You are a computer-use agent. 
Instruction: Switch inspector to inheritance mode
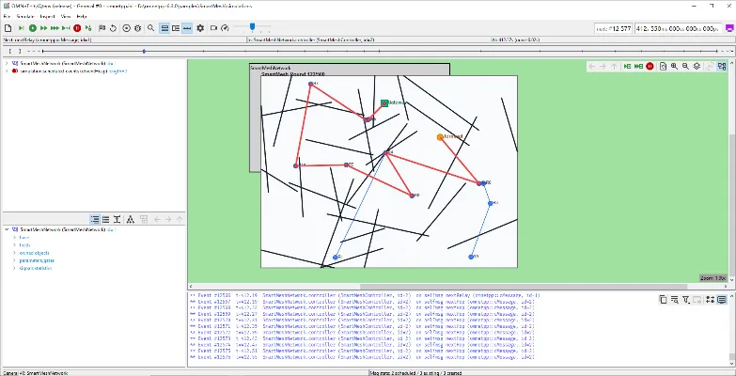pos(117,219)
